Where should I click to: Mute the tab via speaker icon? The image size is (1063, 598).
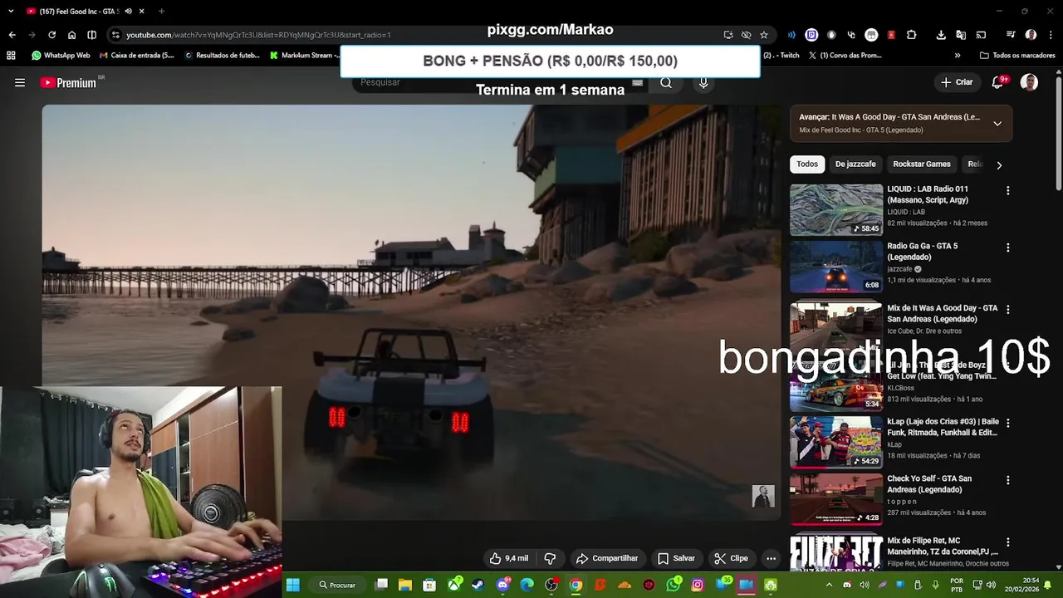point(128,12)
